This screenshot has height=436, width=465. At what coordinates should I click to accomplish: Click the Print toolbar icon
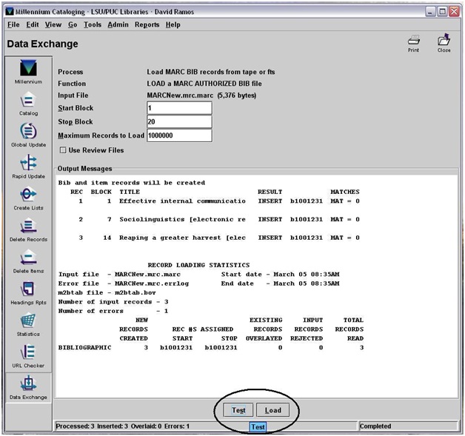(x=413, y=42)
